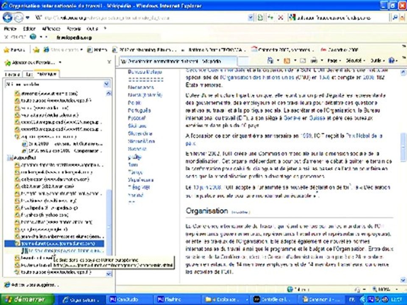This screenshot has width=407, height=305.
Task: Click the modifier link beside Organisation heading
Action: point(241,212)
